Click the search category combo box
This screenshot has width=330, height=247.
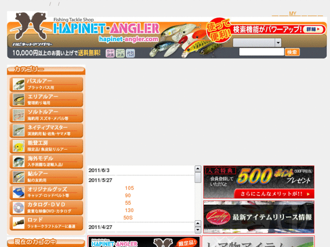click(257, 43)
